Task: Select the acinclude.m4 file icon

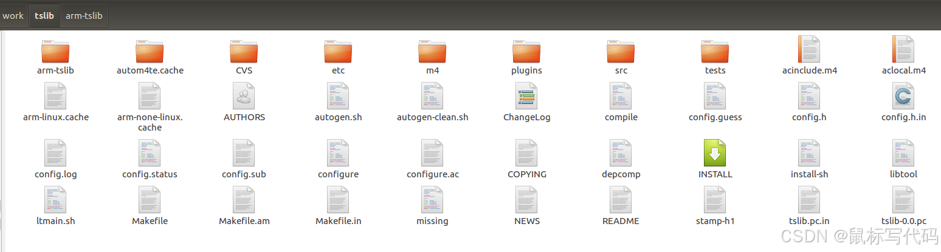Action: coord(809,49)
